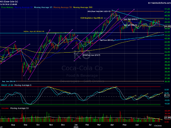
Task: Click the Aug label on the time axis
Action: [13, 125]
